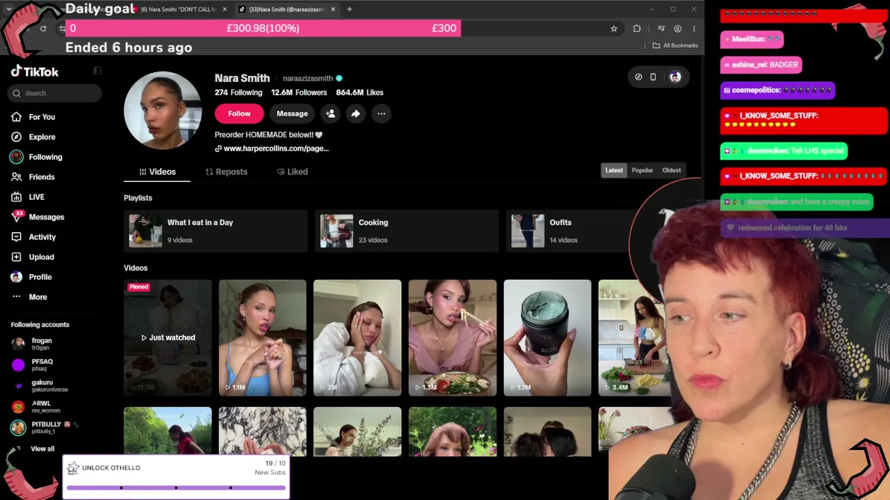This screenshot has height=500, width=890.
Task: Click the TikTok coins icon
Action: (x=638, y=77)
